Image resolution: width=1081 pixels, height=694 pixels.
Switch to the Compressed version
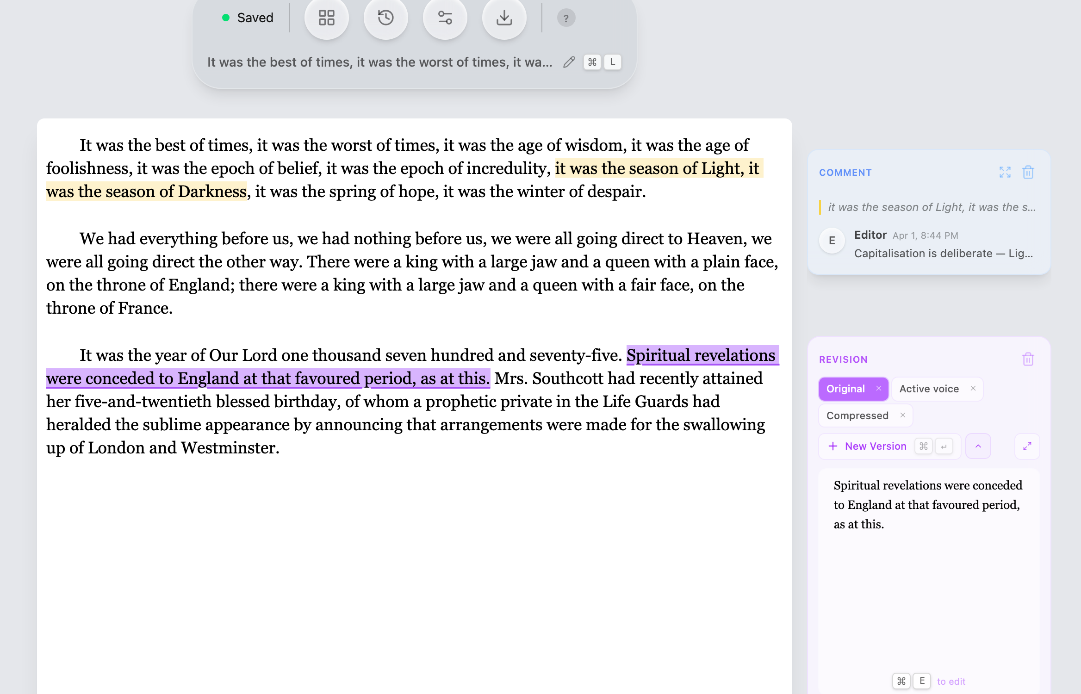857,415
